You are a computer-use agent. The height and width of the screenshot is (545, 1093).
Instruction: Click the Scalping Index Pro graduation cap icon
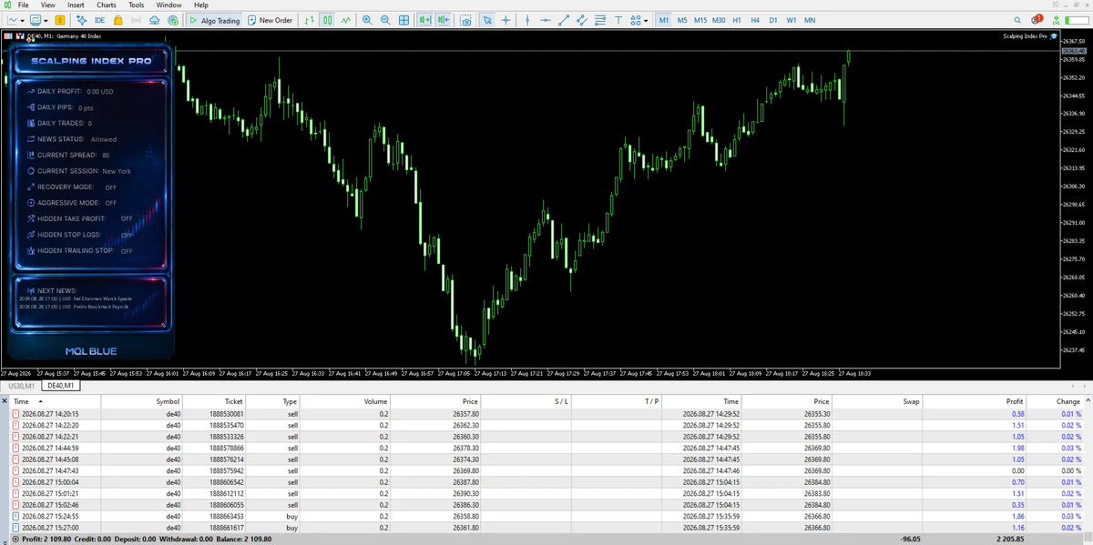coord(1053,36)
